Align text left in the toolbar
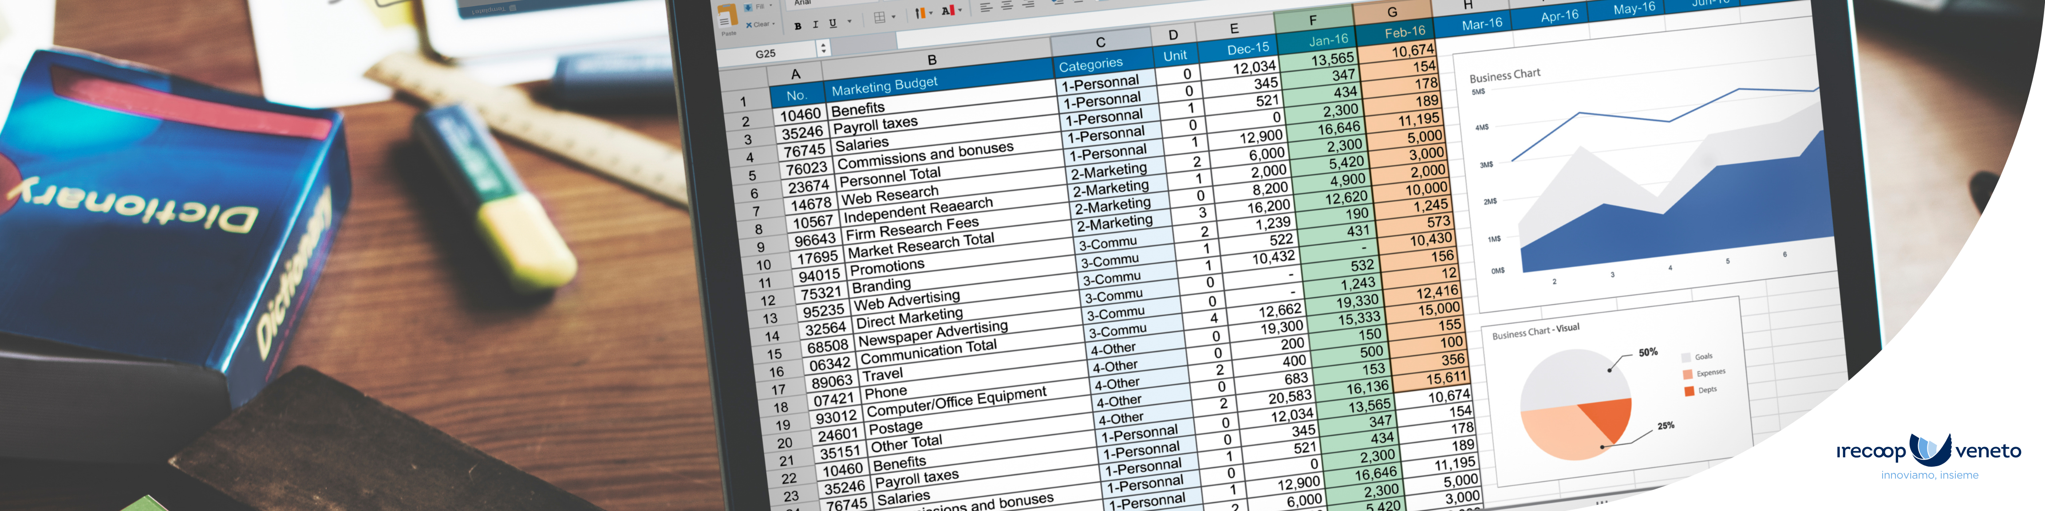 click(x=986, y=7)
